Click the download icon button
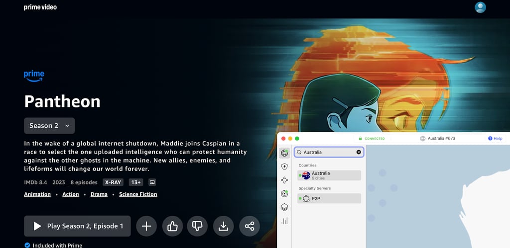Viewport: 510px width, 248px height. (x=224, y=226)
